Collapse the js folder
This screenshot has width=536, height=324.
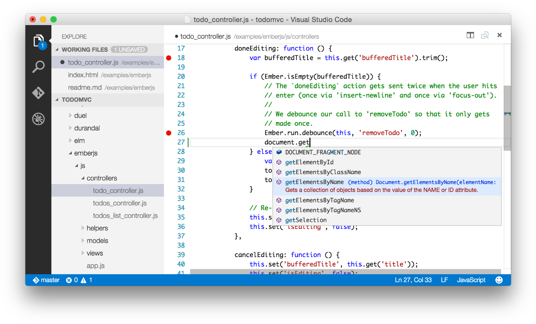click(76, 165)
